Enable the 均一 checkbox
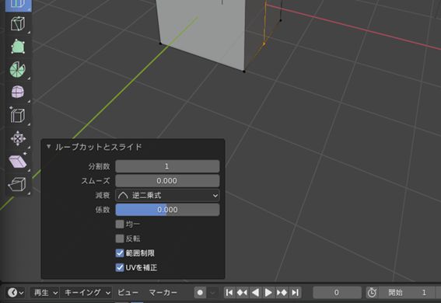This screenshot has height=303, width=441. pos(120,224)
